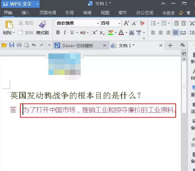This screenshot has width=195, height=171.
Task: Switch to the 审阅 tab
Action: 87,13
